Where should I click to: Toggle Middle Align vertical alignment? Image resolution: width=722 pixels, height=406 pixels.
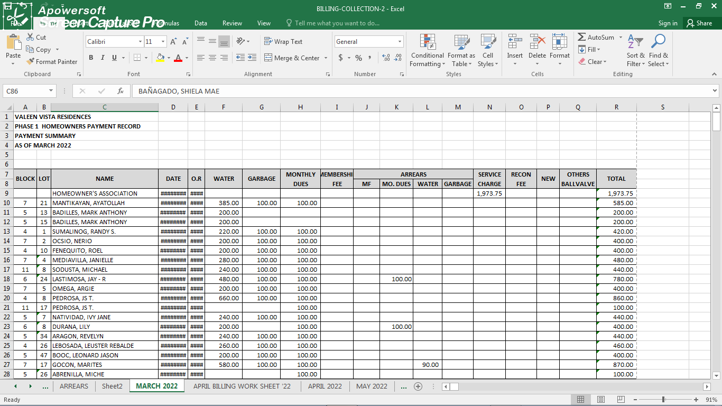212,41
